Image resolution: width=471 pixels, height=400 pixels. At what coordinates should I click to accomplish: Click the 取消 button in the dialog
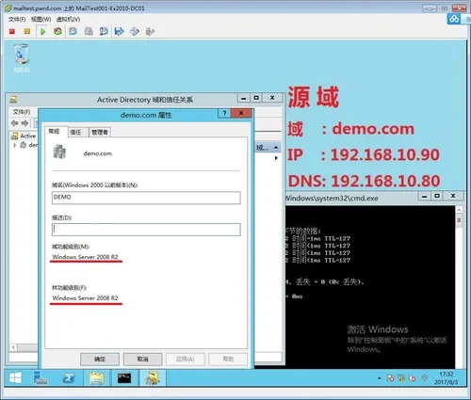pyautogui.click(x=143, y=360)
